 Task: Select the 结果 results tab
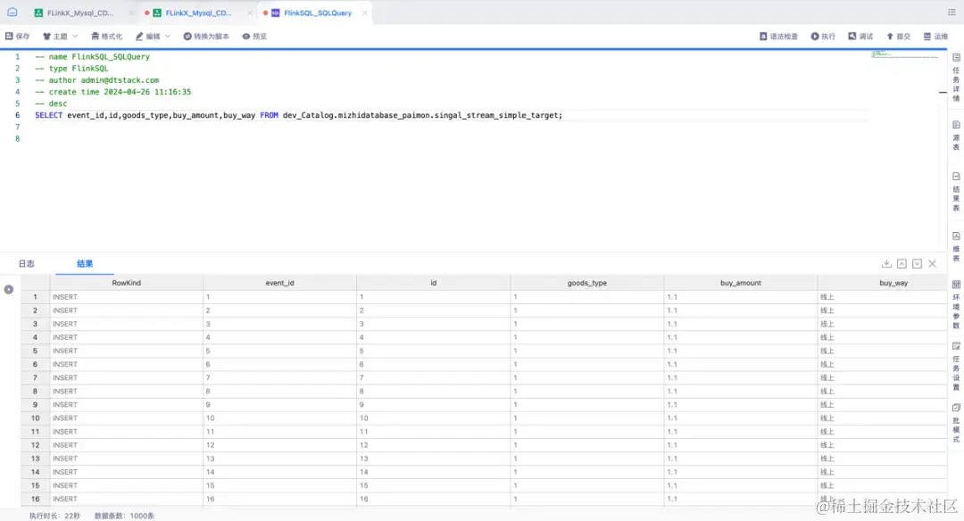pos(85,263)
